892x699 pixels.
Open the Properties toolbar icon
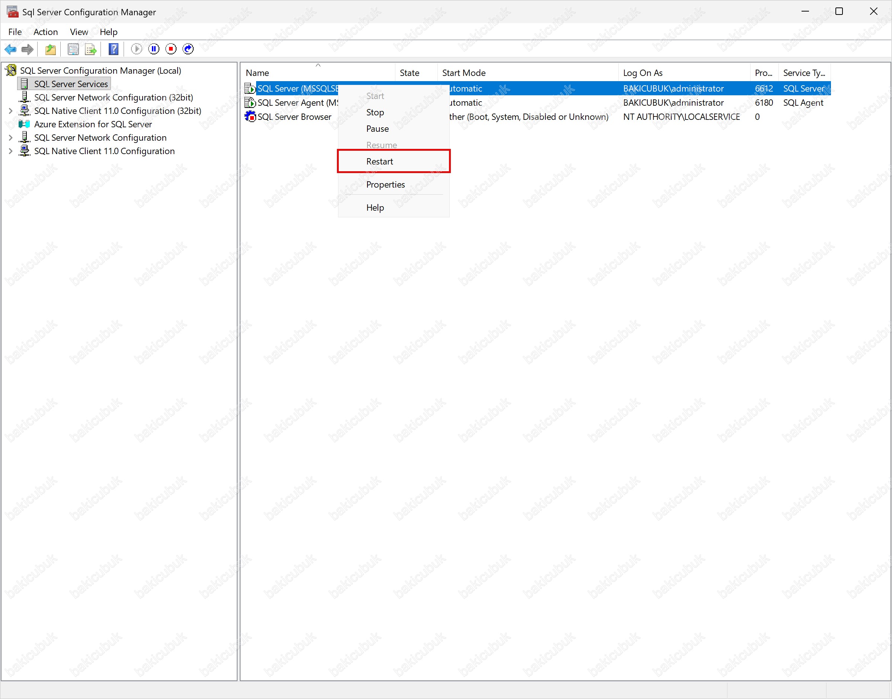pos(73,50)
